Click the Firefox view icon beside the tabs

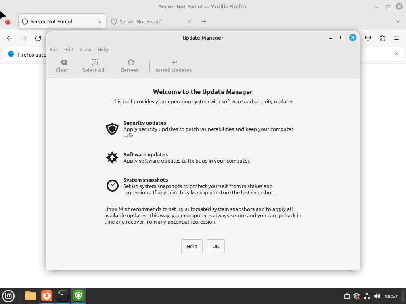point(8,22)
